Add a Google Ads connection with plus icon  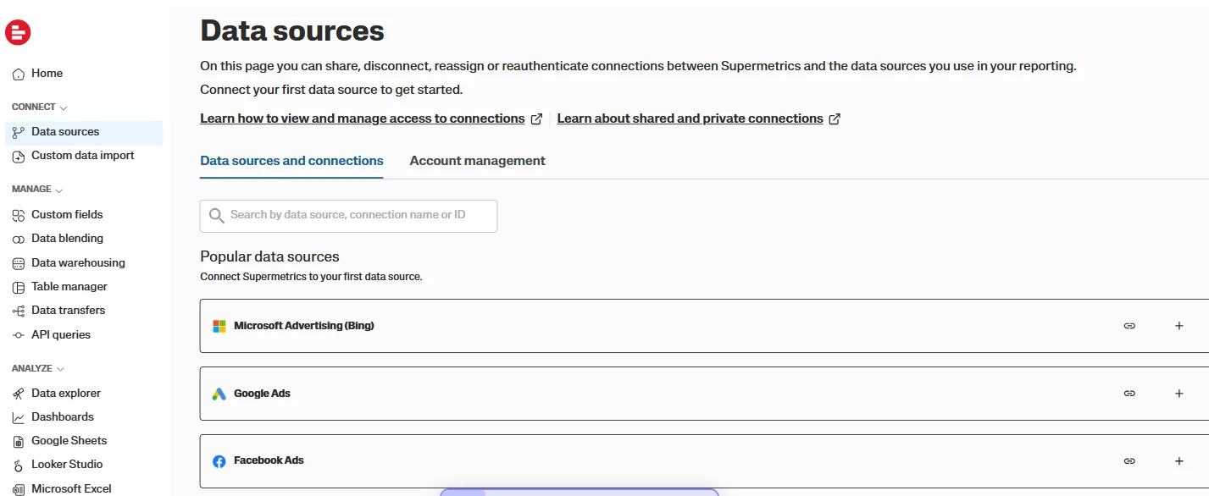(x=1178, y=394)
